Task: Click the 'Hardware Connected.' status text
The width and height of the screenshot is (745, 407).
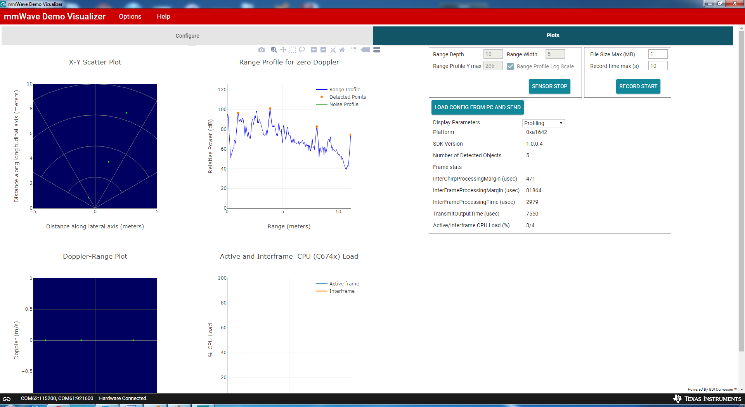Action: click(123, 398)
